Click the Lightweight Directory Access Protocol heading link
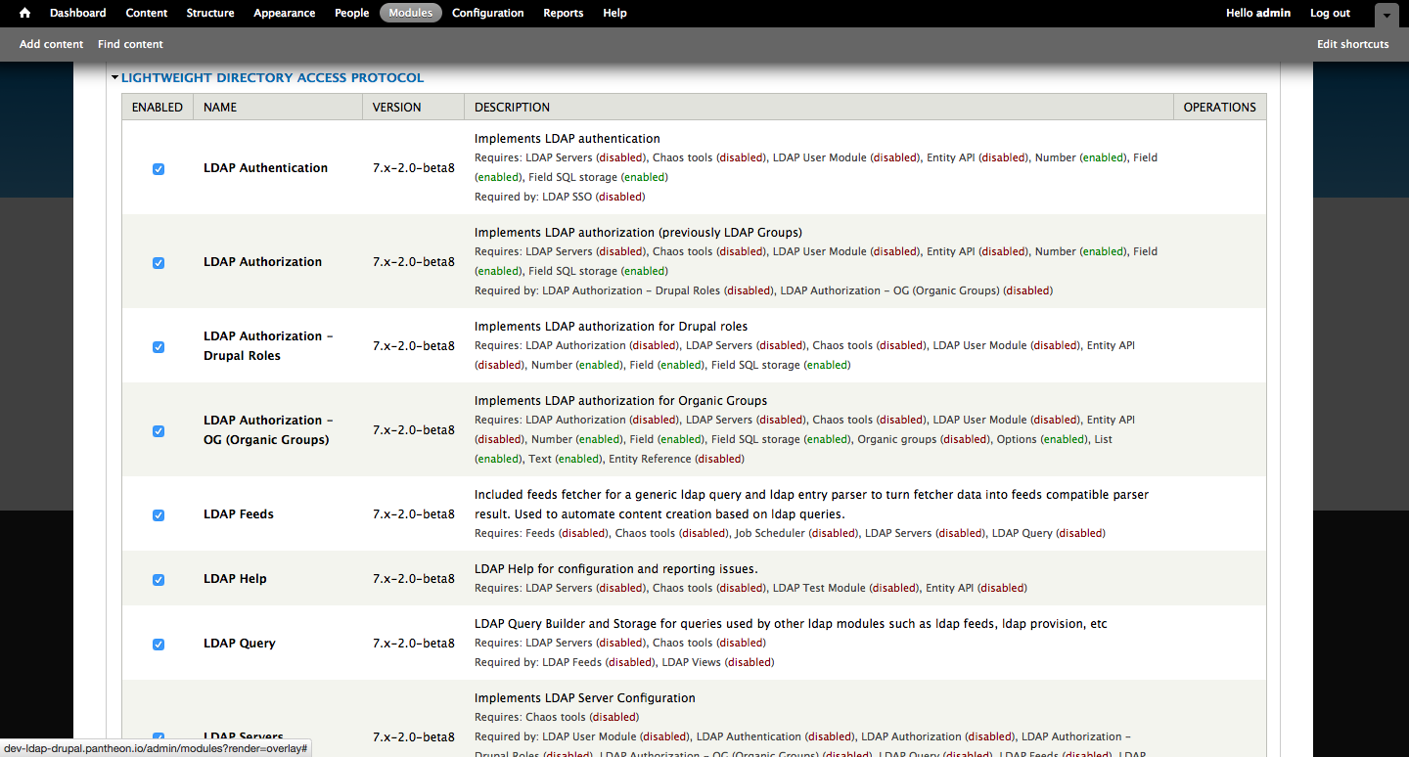The image size is (1409, 757). point(273,78)
